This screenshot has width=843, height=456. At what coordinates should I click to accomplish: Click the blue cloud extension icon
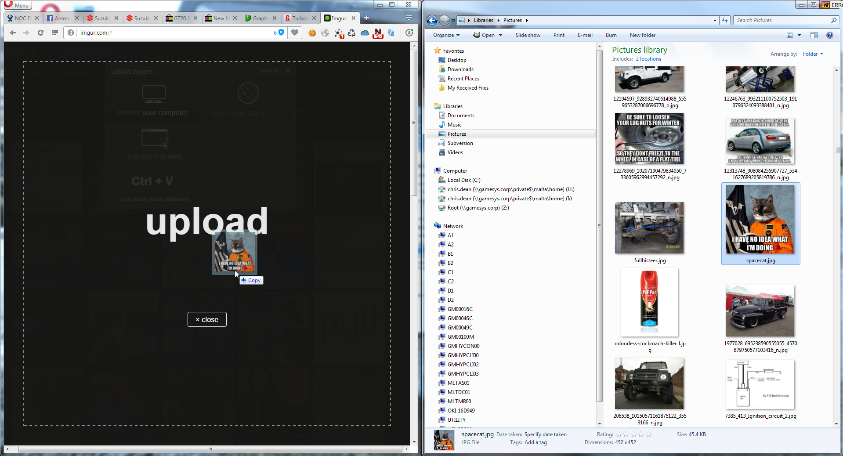pyautogui.click(x=365, y=33)
